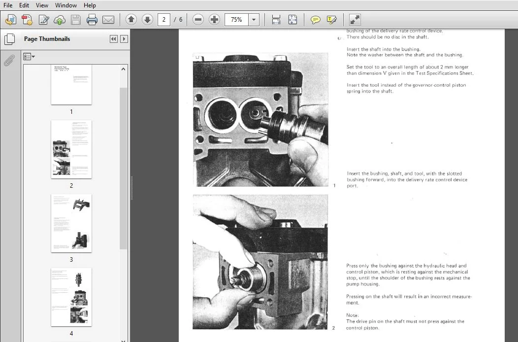Open the View menu

[x=42, y=5]
